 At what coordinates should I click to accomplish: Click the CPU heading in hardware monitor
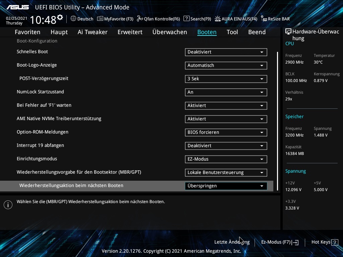289,44
